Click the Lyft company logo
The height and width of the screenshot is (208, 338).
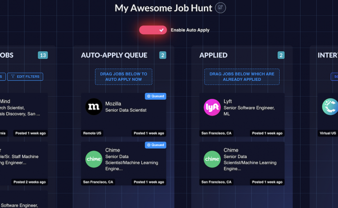[x=212, y=107]
